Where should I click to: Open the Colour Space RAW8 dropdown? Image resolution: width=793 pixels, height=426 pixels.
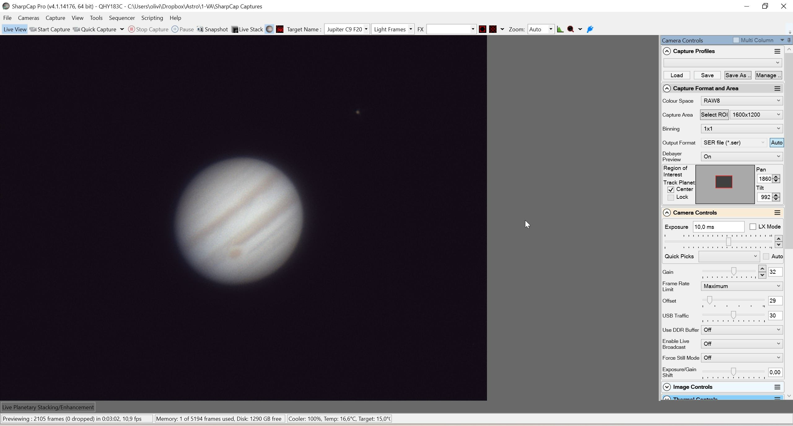coord(742,100)
